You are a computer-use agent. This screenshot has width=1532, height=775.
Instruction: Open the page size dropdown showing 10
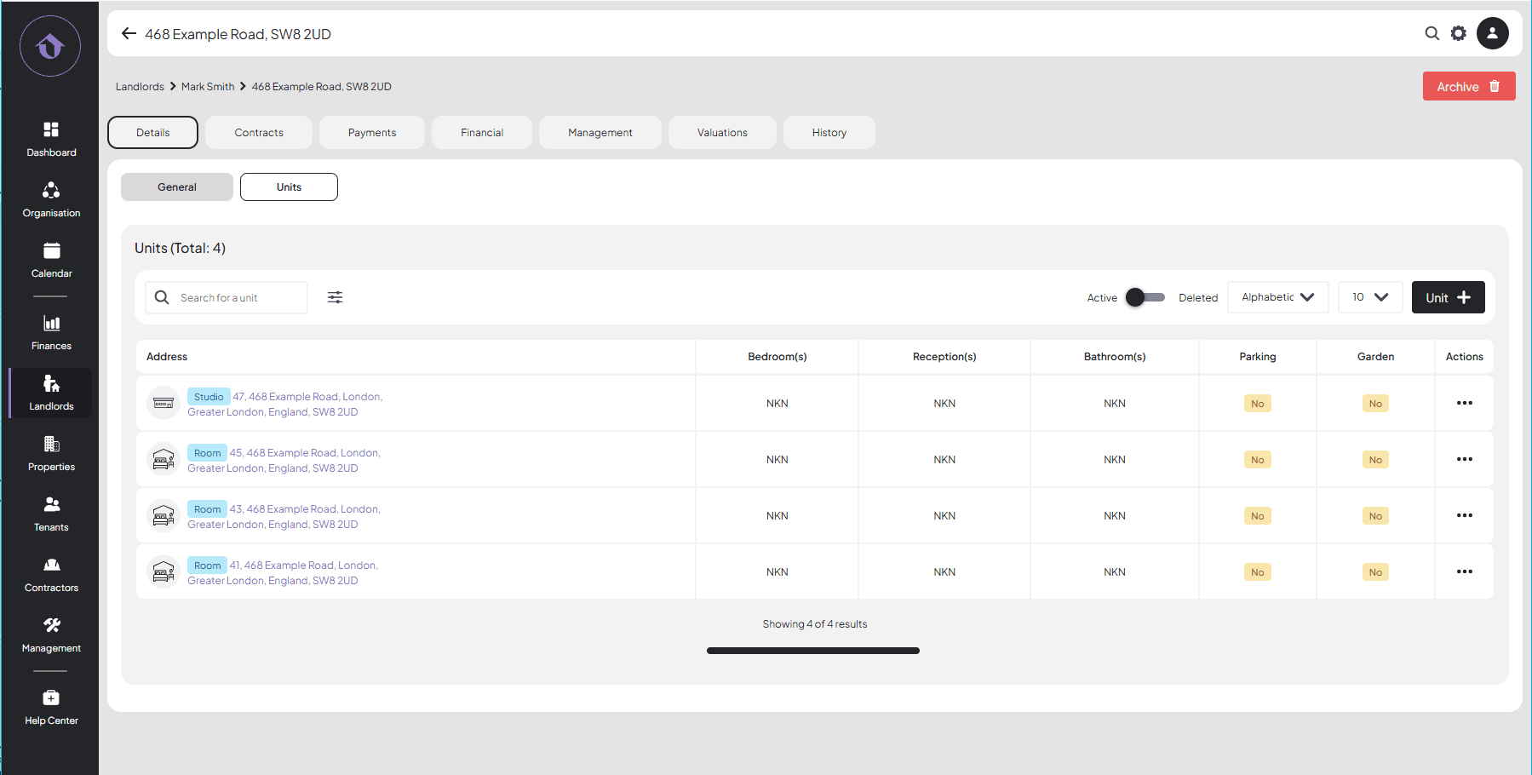pos(1369,297)
